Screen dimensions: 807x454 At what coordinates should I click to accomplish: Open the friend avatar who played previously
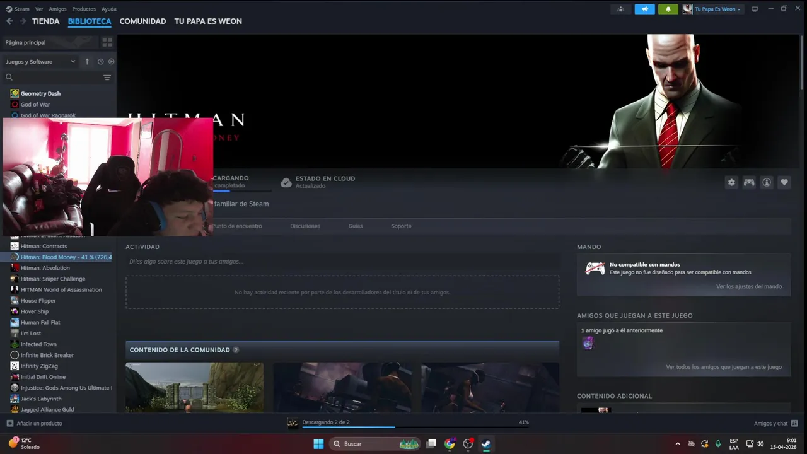(588, 343)
